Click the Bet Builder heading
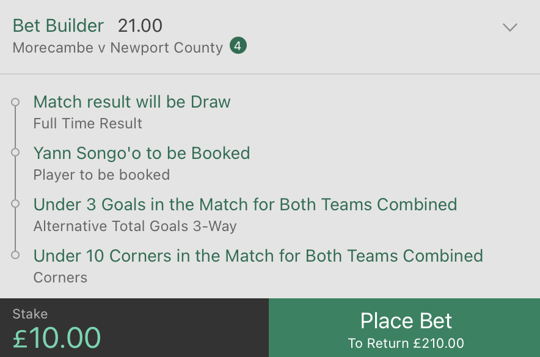Image resolution: width=540 pixels, height=357 pixels. (58, 26)
